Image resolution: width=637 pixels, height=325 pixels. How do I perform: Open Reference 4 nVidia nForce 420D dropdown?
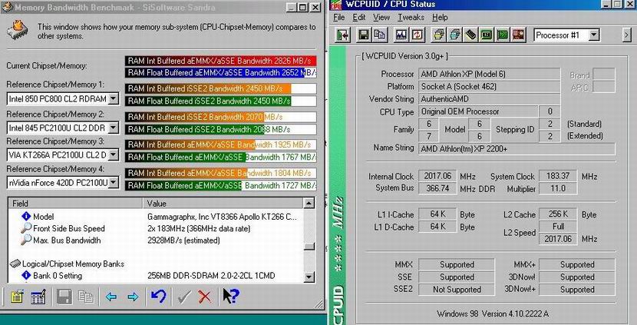pos(114,183)
